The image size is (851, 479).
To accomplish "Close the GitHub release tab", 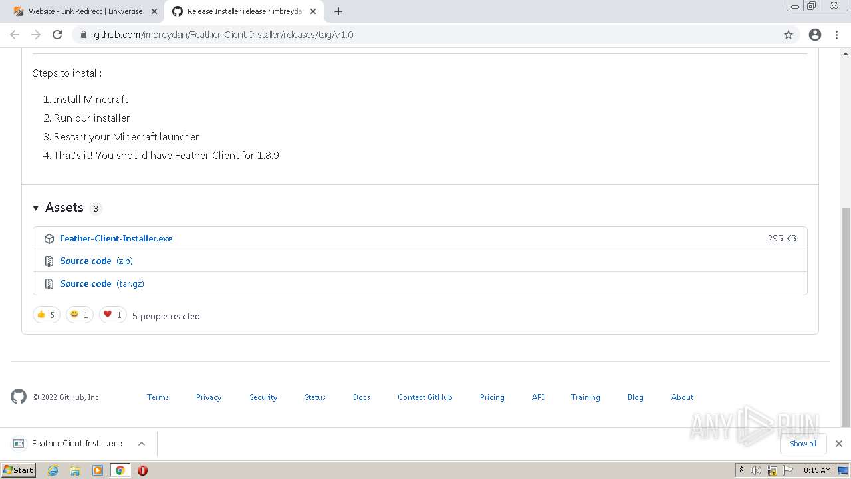I will [x=313, y=11].
